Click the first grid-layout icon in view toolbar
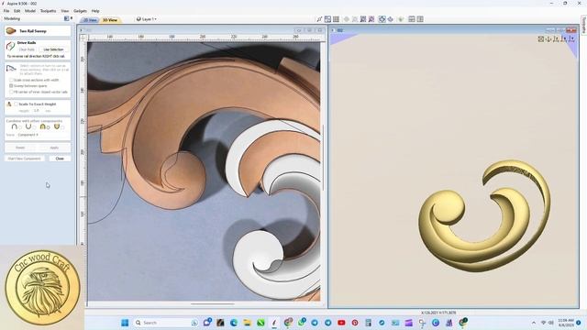This screenshot has width=587, height=330. coord(327,19)
